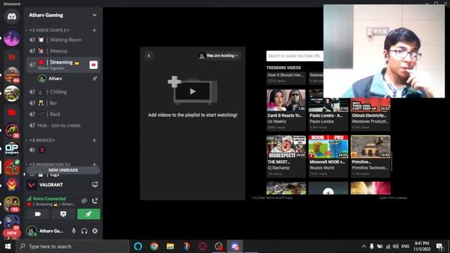Image resolution: width=450 pixels, height=253 pixels.
Task: Open VALORANT game activity panel
Action: pyautogui.click(x=51, y=185)
